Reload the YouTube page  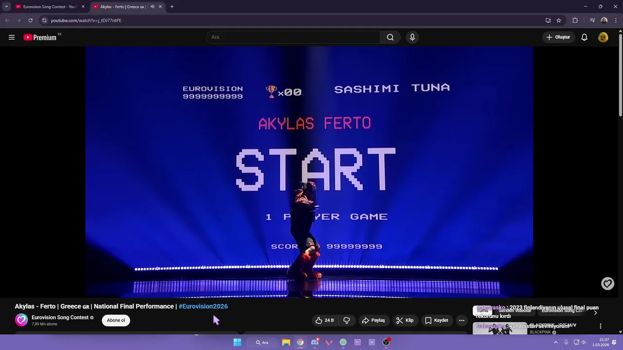pyautogui.click(x=30, y=20)
